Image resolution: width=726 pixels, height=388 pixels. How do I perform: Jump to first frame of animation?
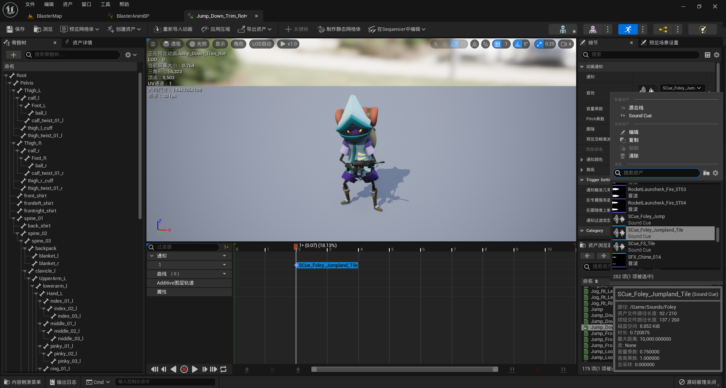click(154, 369)
